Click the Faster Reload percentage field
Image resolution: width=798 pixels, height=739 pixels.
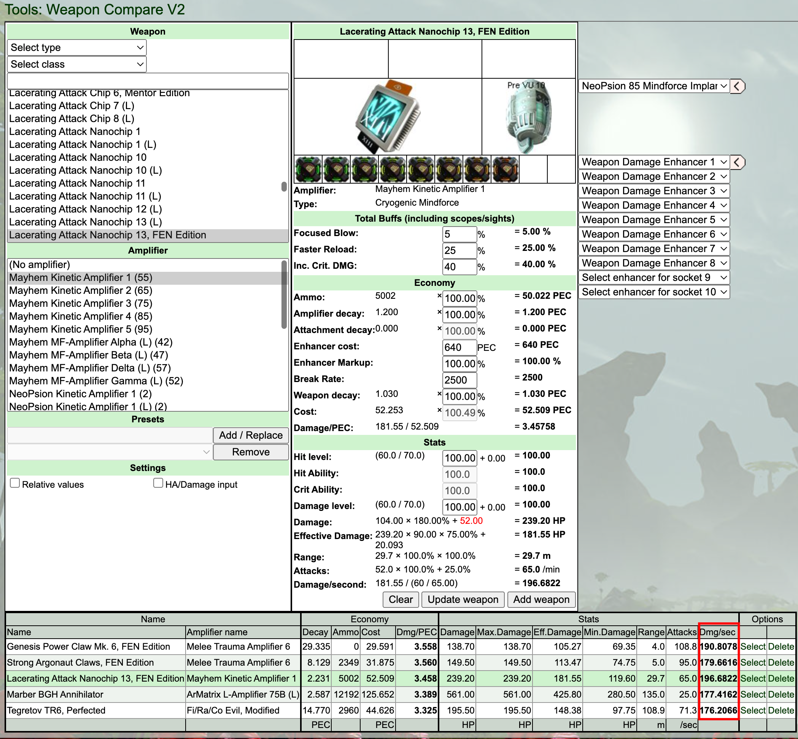459,251
